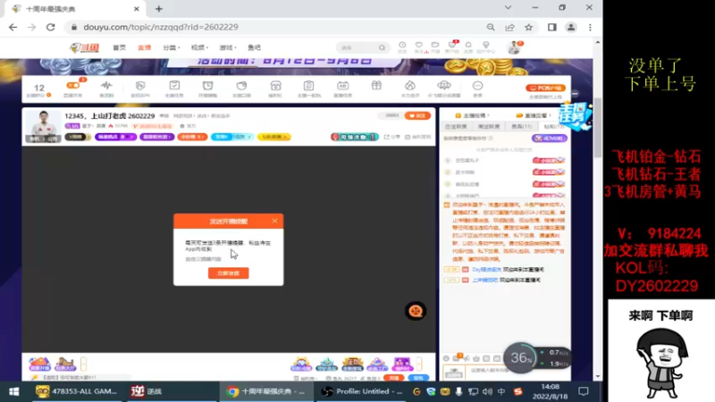Click the Douyu logo in the header
Screen dimensions: 715x402
pyautogui.click(x=84, y=47)
